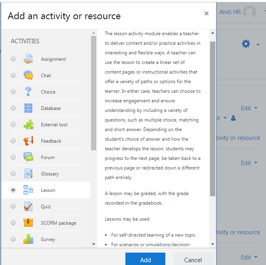Select the Database radio button
The image size is (266, 265).
(13, 108)
